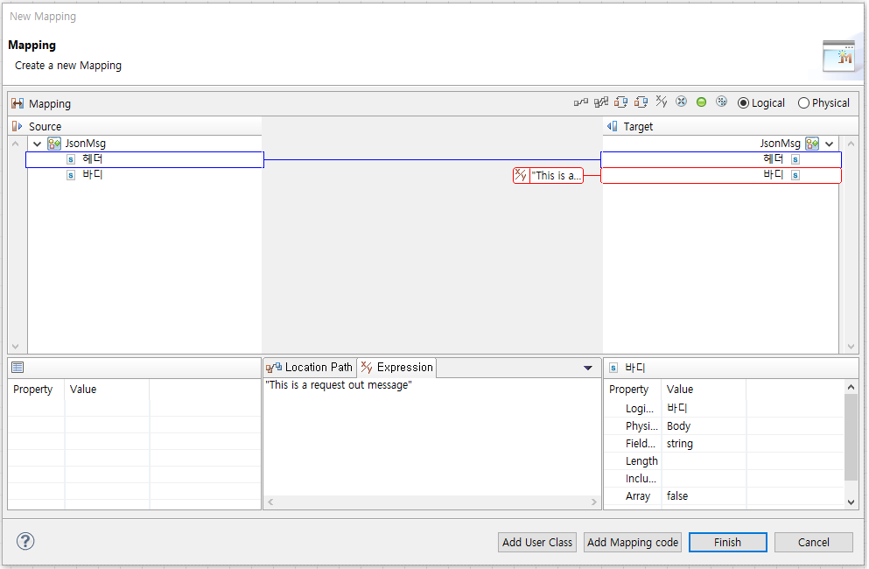The image size is (869, 569).
Task: Collapse the source JsonMsg tree node
Action: [37, 143]
